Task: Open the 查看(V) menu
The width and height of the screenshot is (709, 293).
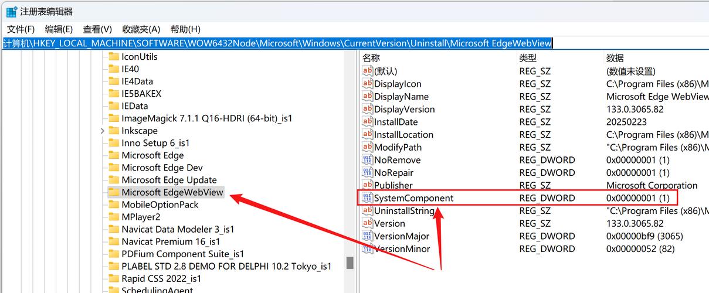Action: pyautogui.click(x=97, y=29)
